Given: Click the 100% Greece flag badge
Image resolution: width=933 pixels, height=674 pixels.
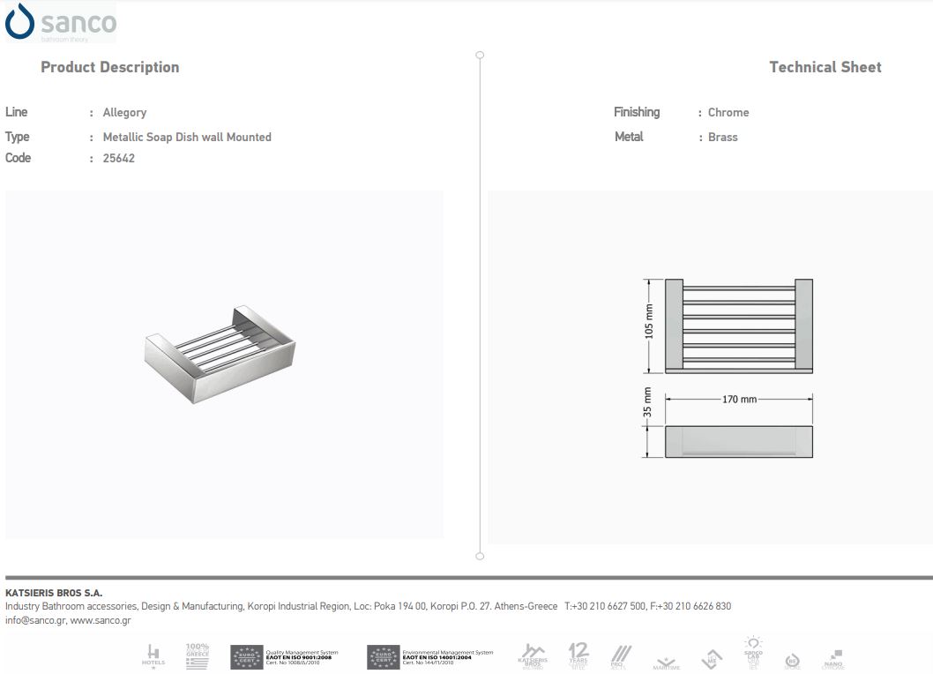Looking at the screenshot, I should coord(198,655).
